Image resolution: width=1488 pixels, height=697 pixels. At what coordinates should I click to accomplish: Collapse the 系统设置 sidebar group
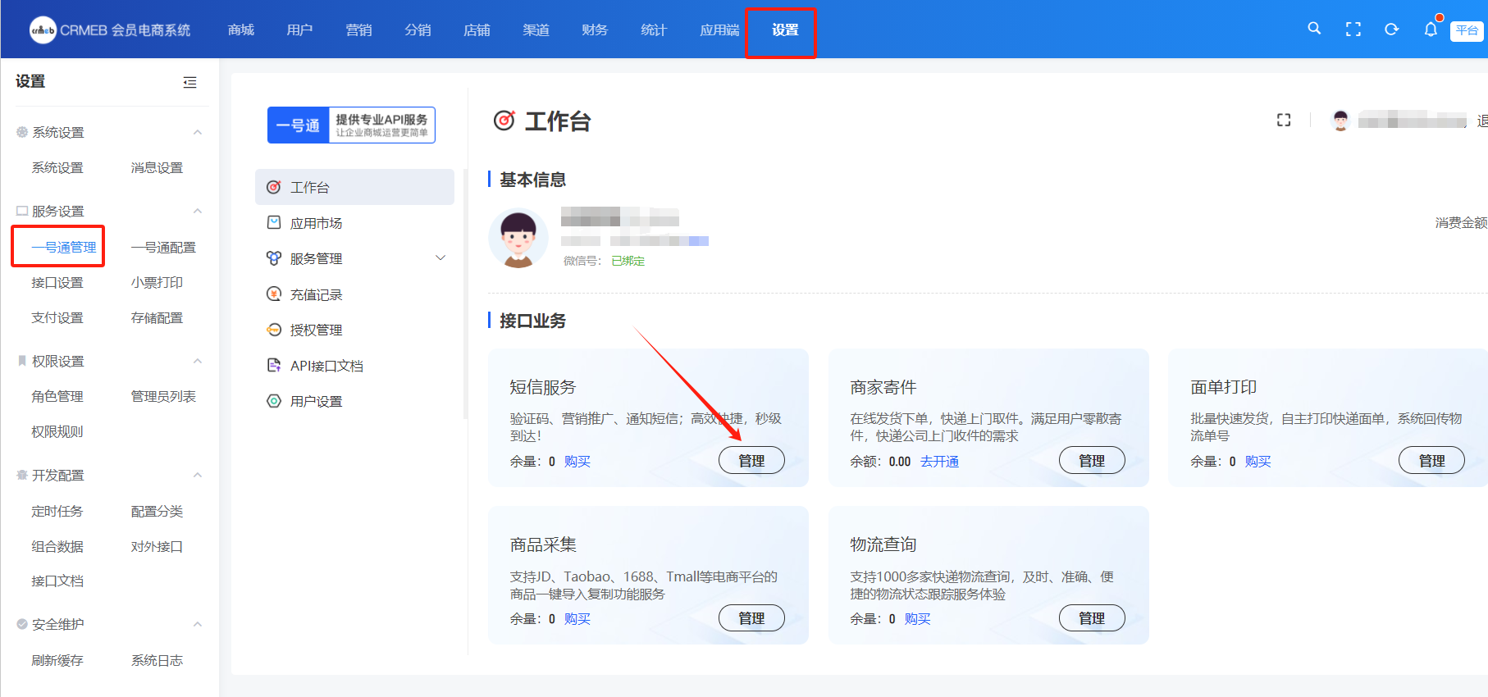click(x=198, y=133)
